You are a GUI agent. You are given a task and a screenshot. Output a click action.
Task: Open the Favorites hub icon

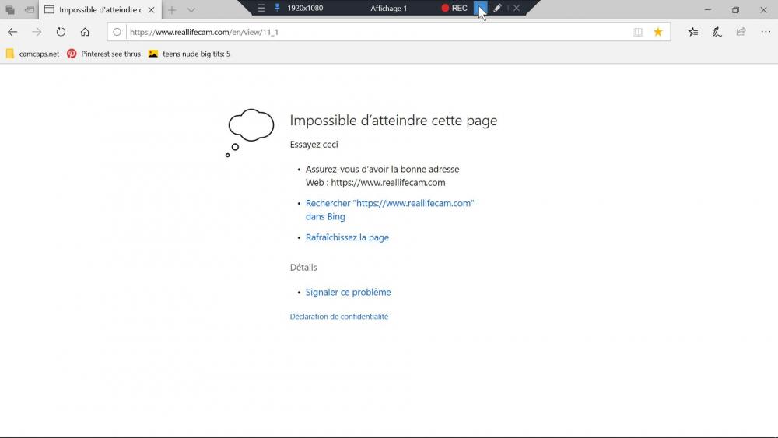tap(692, 32)
